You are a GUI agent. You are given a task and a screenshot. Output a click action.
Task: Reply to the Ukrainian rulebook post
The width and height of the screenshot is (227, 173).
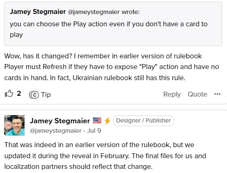(172, 95)
